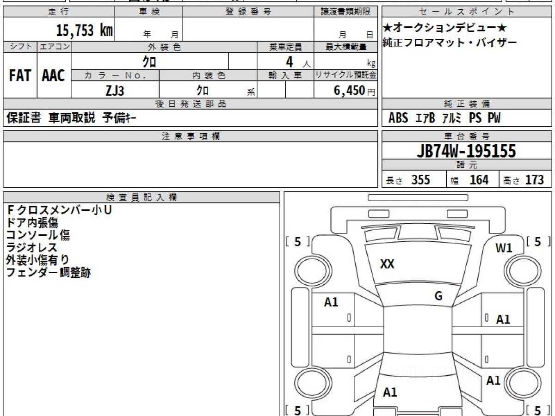Click the XX mark on the hood
This screenshot has height=416, width=555.
387,264
